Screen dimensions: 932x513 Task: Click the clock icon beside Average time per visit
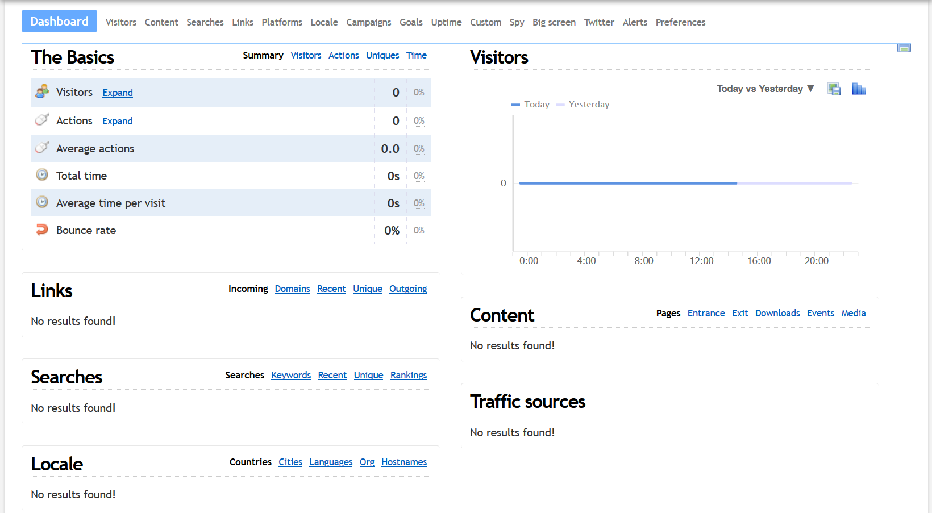[x=42, y=202]
